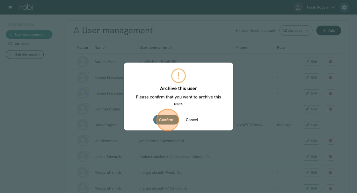Edit jan pietersen
Image resolution: width=357 pixels, height=193 pixels.
click(x=311, y=141)
